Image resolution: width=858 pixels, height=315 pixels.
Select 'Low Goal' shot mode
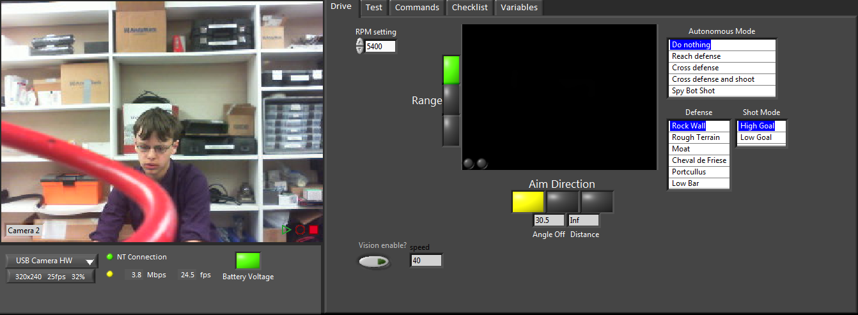pos(761,137)
